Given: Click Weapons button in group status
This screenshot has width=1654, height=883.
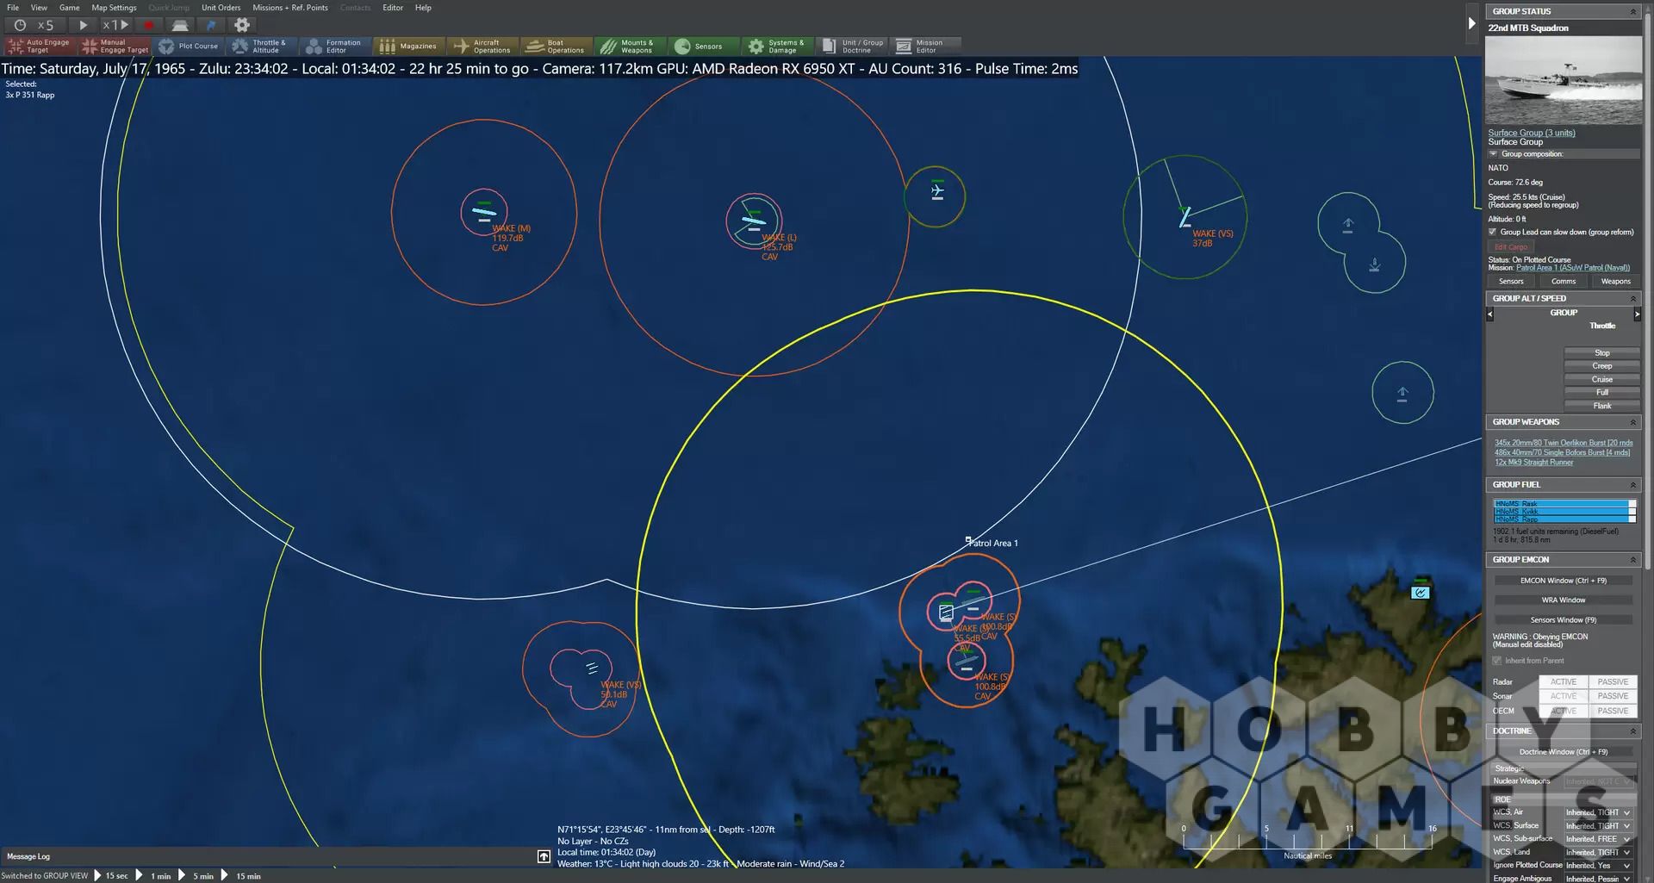Looking at the screenshot, I should pos(1615,282).
